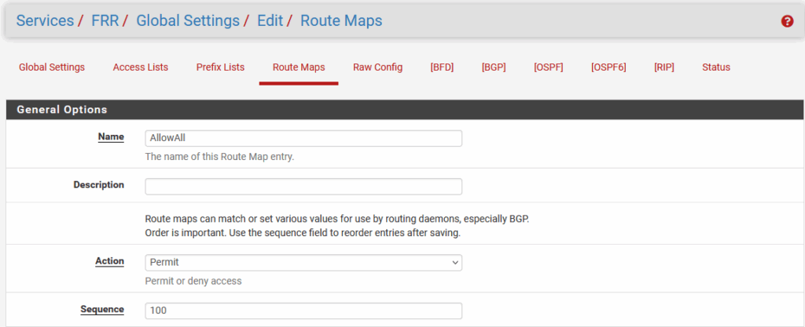This screenshot has width=805, height=327.
Task: Go to the Prefix Lists tab
Action: coord(220,67)
